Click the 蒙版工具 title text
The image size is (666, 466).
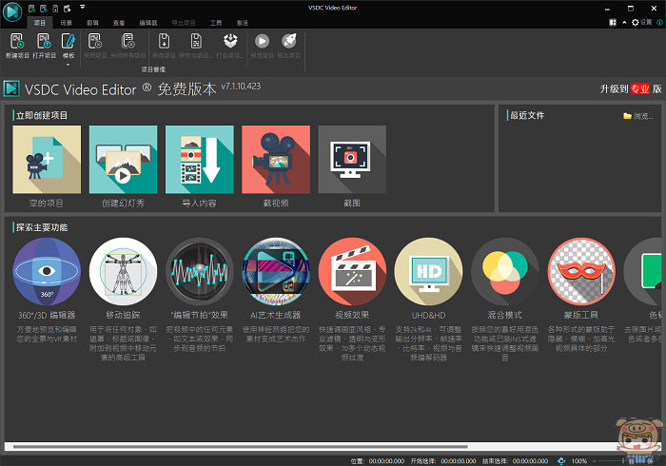581,316
